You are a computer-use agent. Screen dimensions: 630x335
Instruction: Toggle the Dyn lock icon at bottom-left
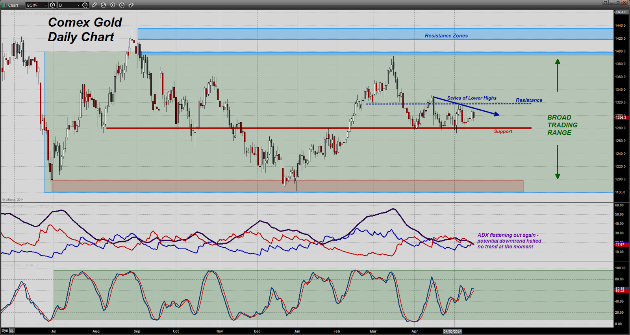12,331
